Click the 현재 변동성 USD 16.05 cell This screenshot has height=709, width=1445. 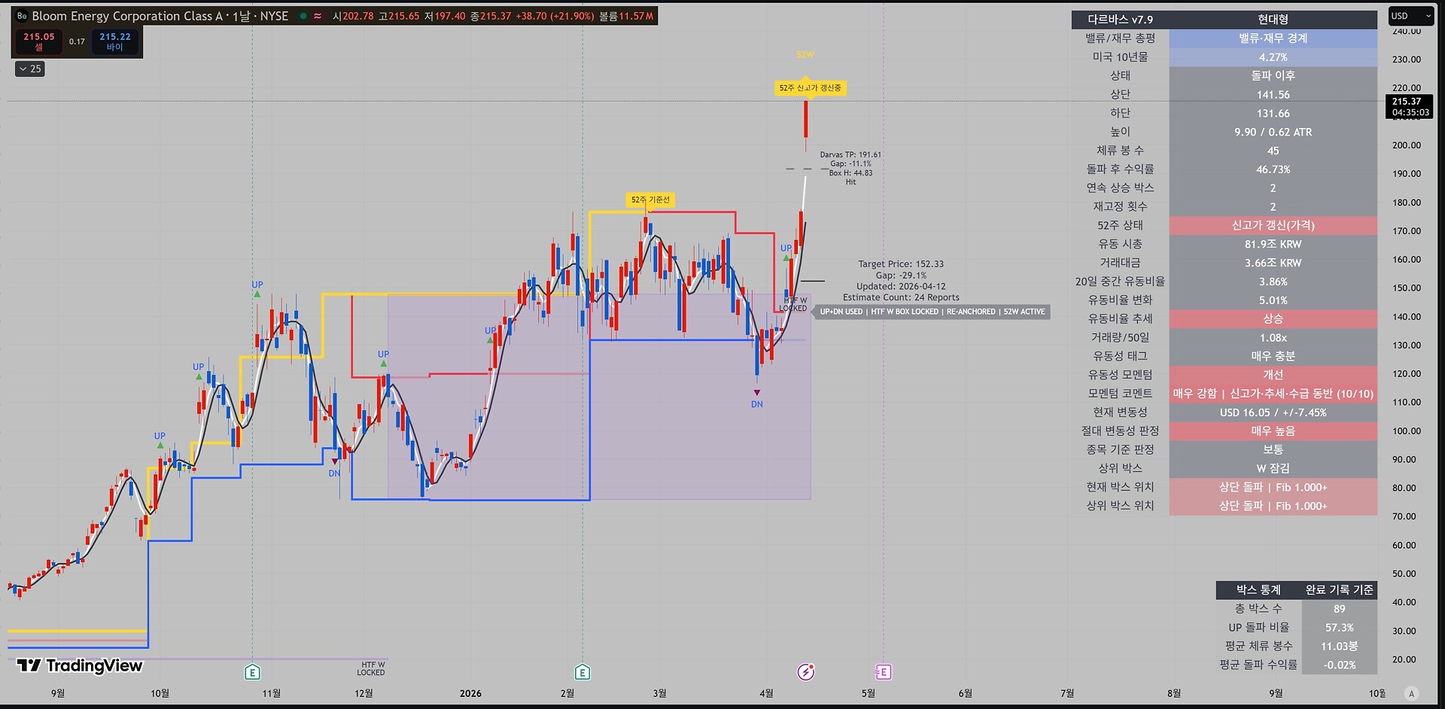click(1273, 412)
